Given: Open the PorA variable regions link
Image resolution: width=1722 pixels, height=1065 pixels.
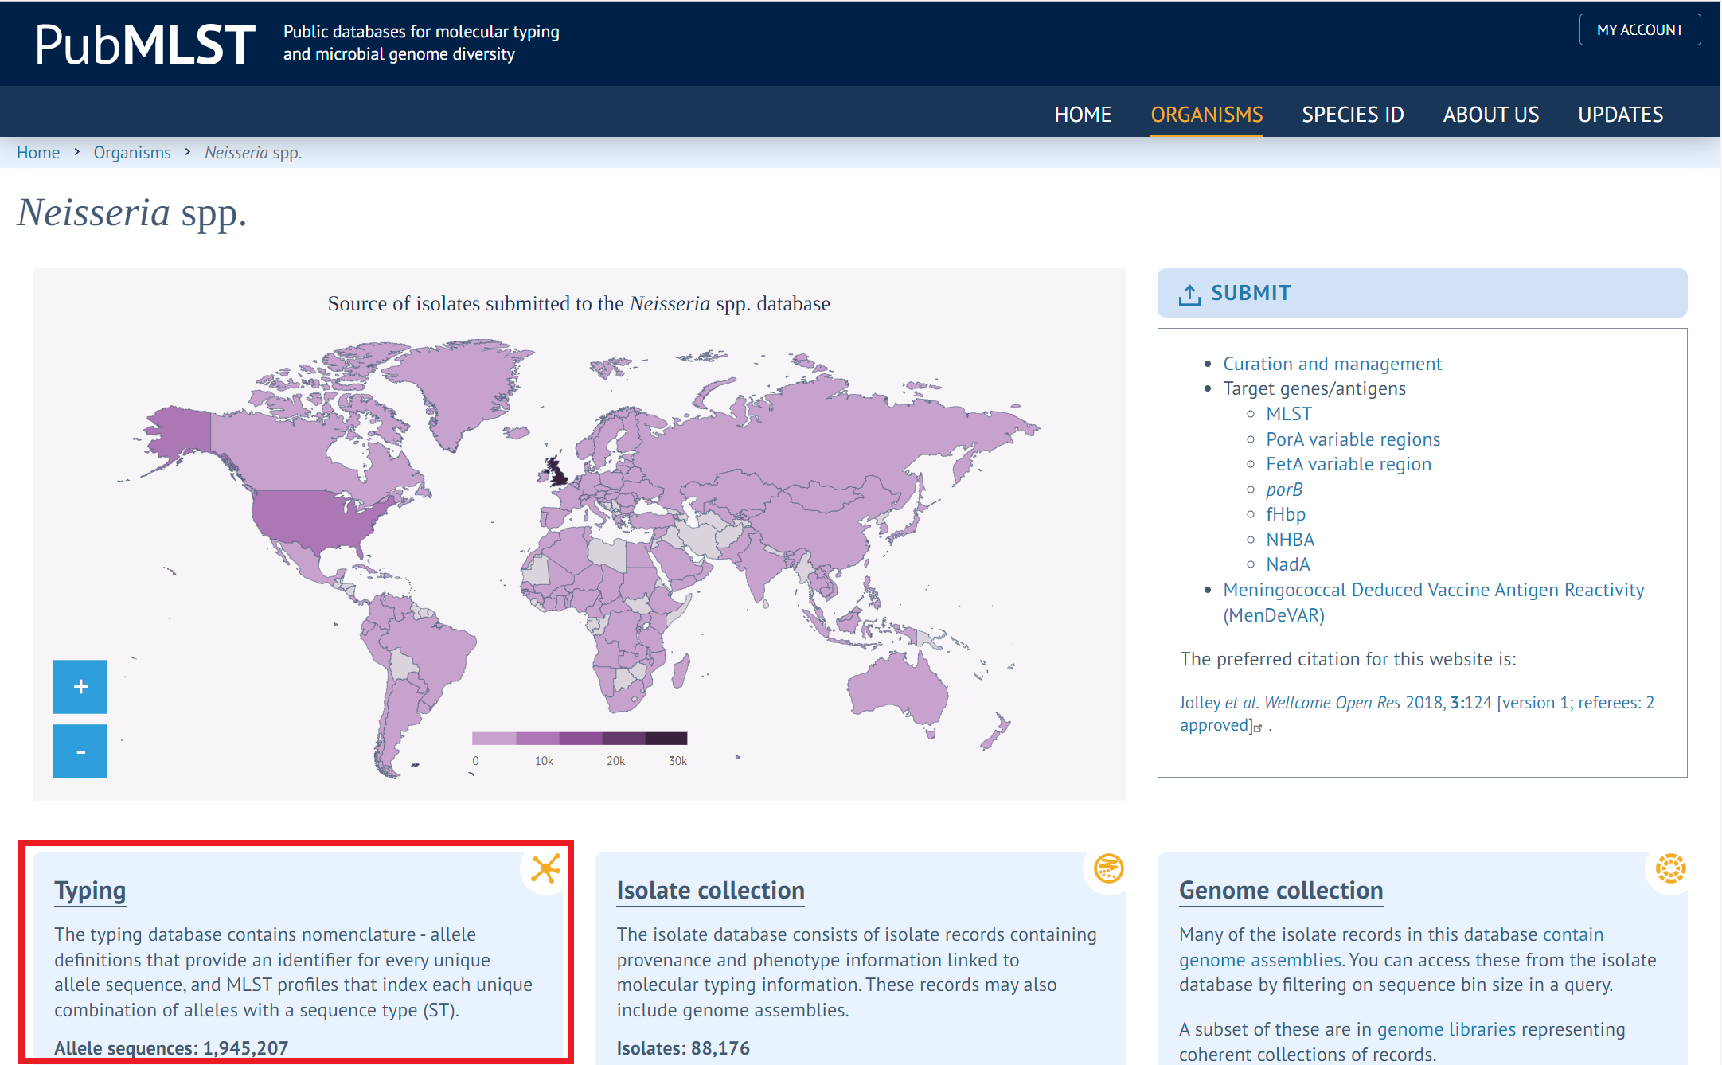Looking at the screenshot, I should coord(1353,439).
